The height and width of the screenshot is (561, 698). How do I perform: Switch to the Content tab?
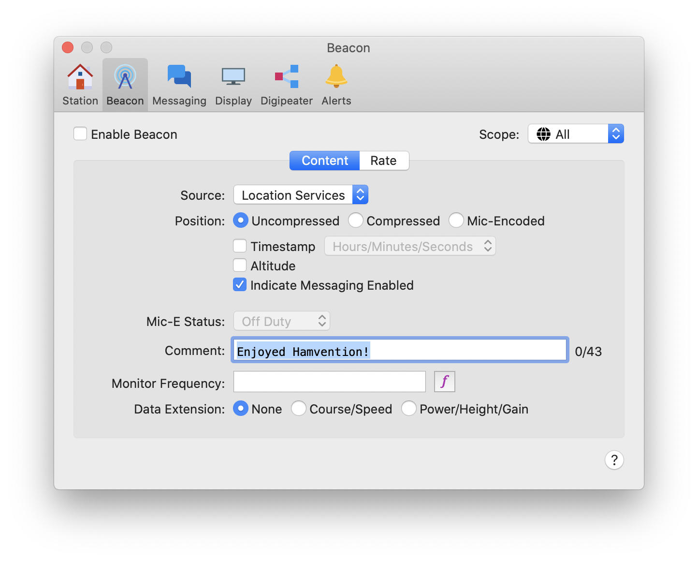tap(325, 161)
